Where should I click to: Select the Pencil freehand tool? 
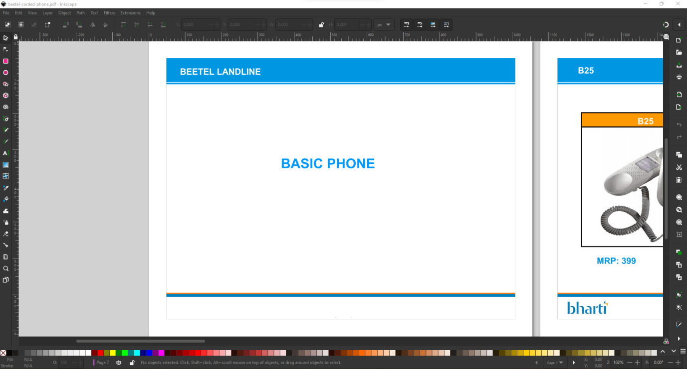pyautogui.click(x=5, y=130)
